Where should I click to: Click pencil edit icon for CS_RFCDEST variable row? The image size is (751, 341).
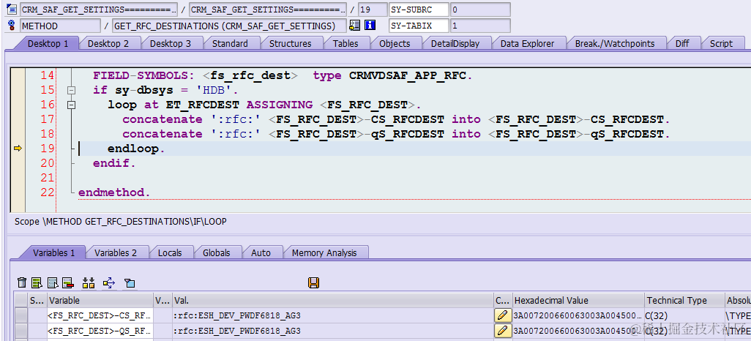click(502, 315)
